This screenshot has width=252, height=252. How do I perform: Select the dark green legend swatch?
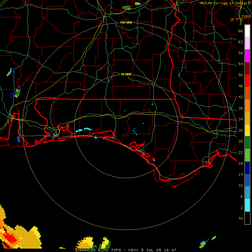(x=247, y=143)
